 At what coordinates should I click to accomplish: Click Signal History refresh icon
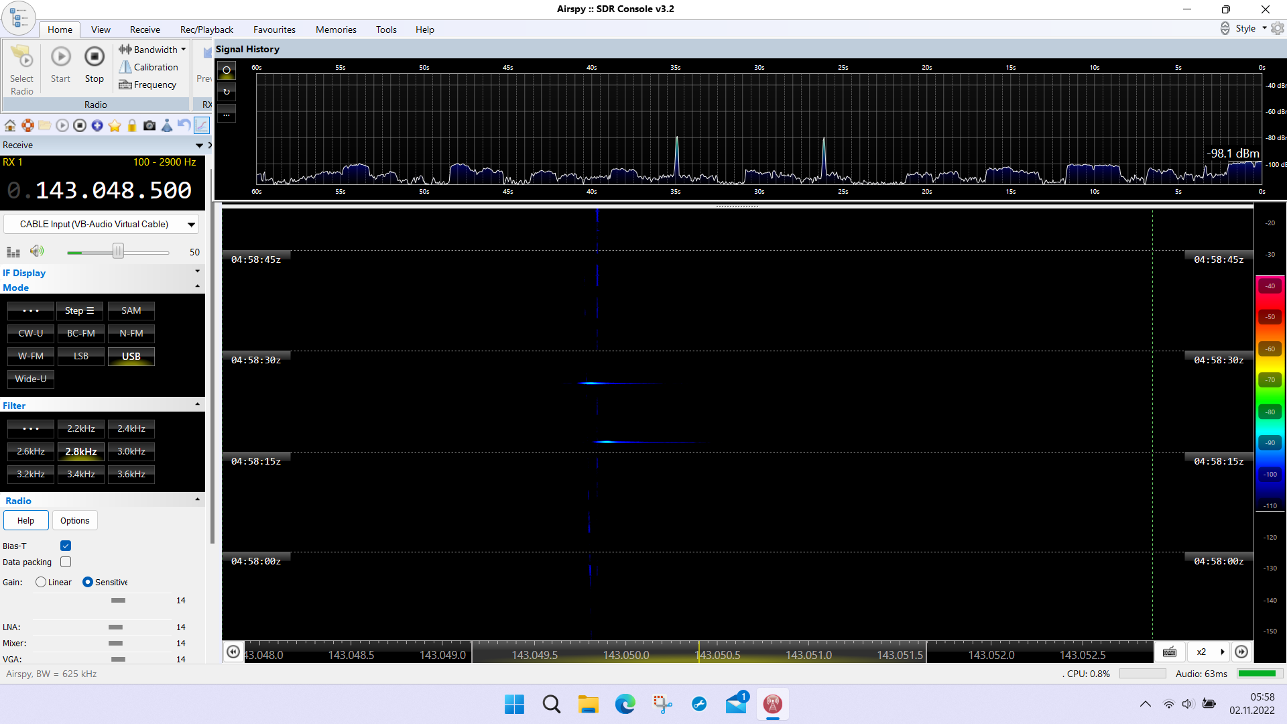227,92
